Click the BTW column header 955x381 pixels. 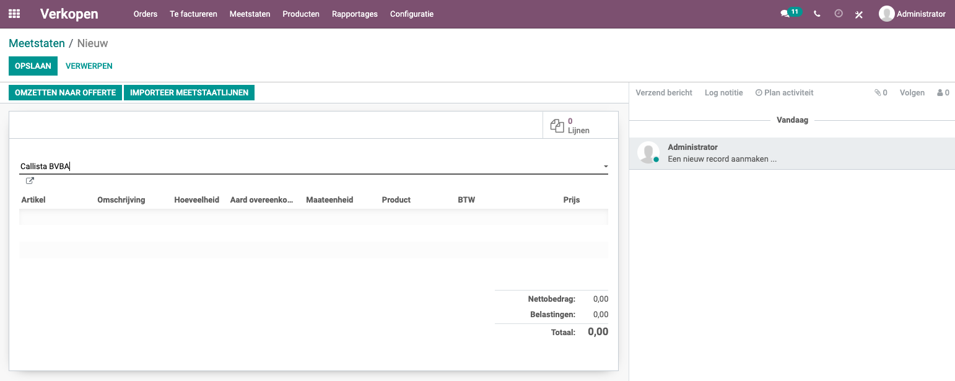(466, 200)
